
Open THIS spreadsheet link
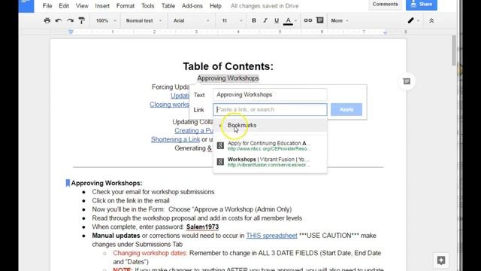[x=271, y=236]
